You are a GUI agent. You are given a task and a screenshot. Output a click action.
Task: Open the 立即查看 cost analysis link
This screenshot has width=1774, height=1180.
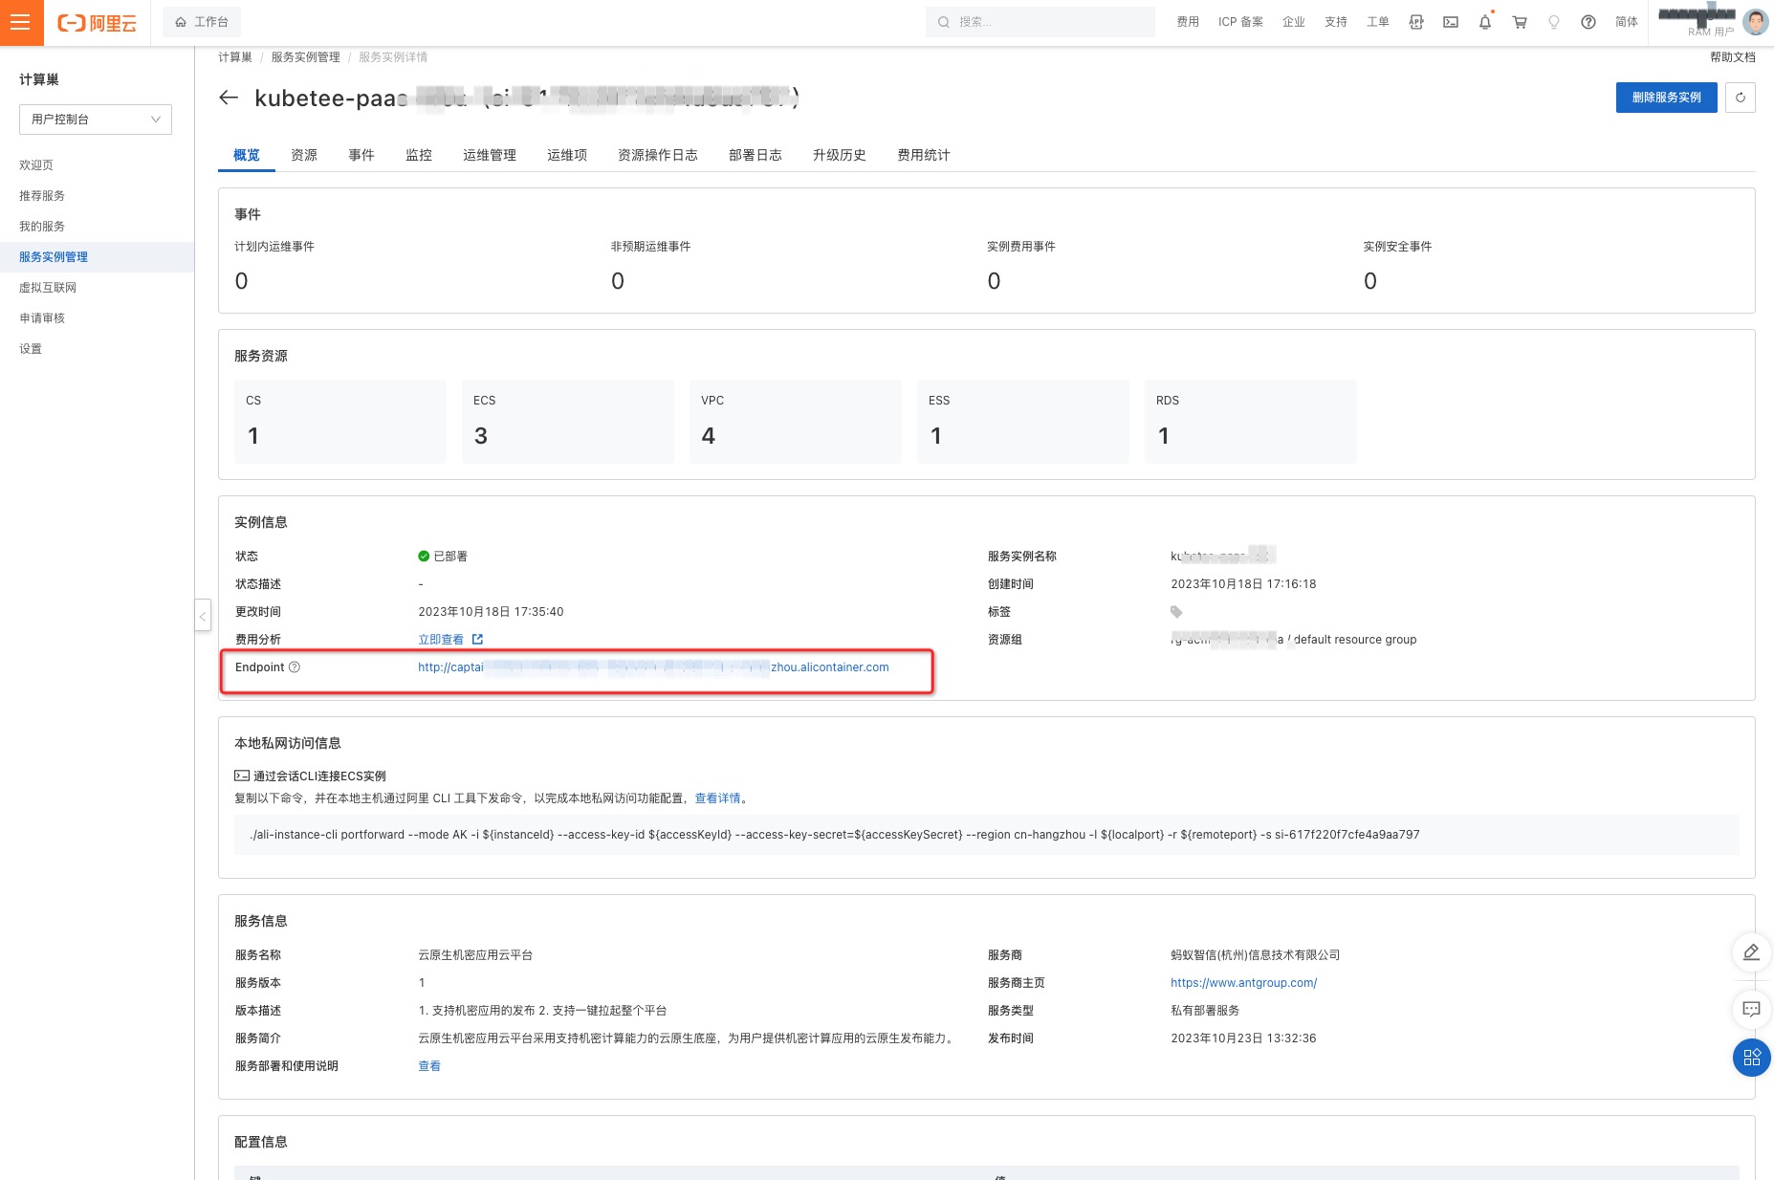(x=450, y=640)
